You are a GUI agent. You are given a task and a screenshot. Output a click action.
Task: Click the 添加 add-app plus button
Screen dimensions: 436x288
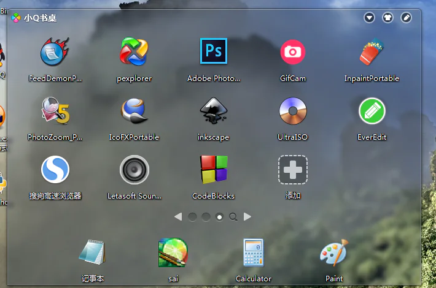293,170
